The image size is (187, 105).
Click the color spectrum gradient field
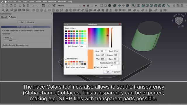(x=98, y=38)
